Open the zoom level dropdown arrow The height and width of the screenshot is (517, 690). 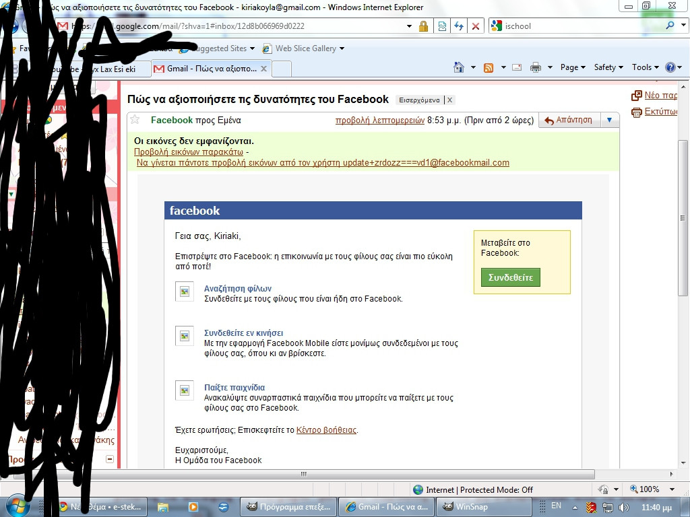[x=672, y=489]
